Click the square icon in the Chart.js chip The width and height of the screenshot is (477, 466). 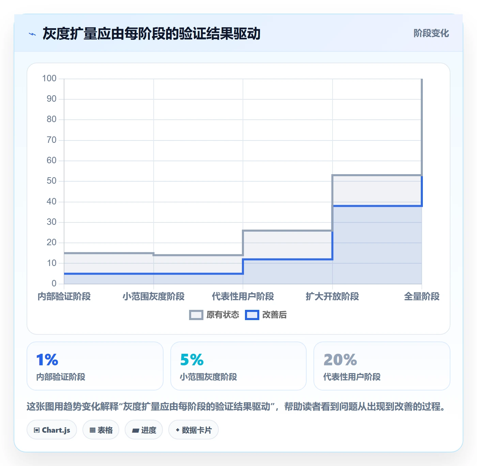point(37,430)
